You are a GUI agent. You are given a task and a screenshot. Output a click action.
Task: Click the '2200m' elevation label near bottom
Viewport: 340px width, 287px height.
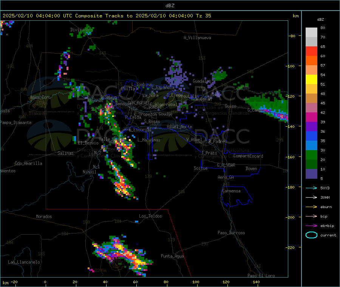100,270
